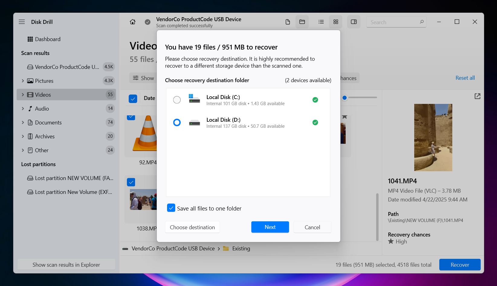Uncheck the 1038.MP4 file checkbox
497x286 pixels.
[131, 182]
